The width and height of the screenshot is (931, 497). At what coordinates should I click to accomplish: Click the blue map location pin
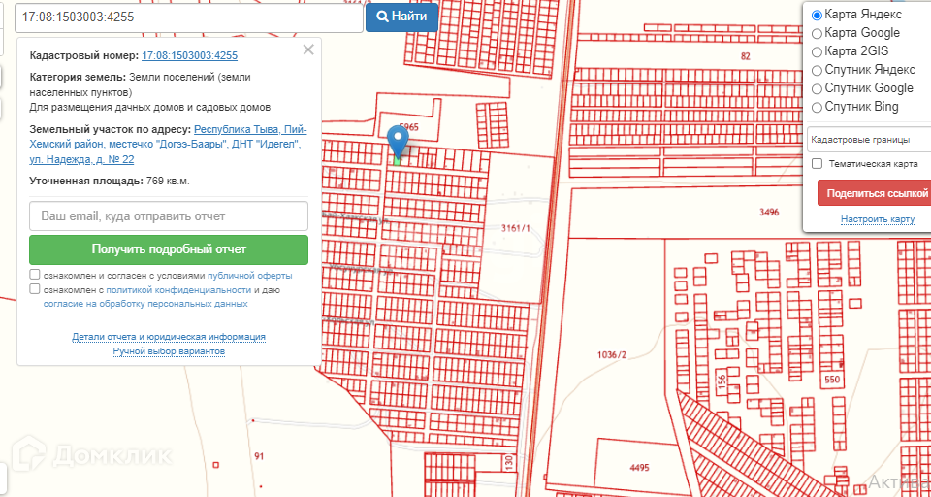point(398,141)
